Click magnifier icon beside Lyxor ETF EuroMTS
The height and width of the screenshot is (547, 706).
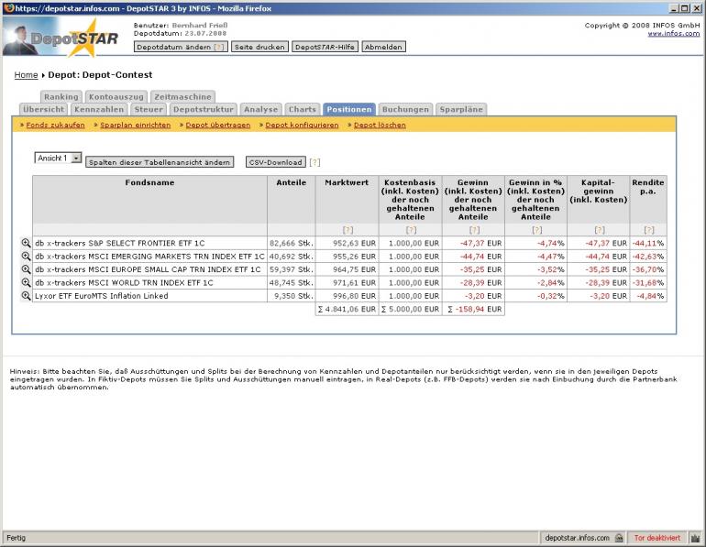pyautogui.click(x=26, y=296)
